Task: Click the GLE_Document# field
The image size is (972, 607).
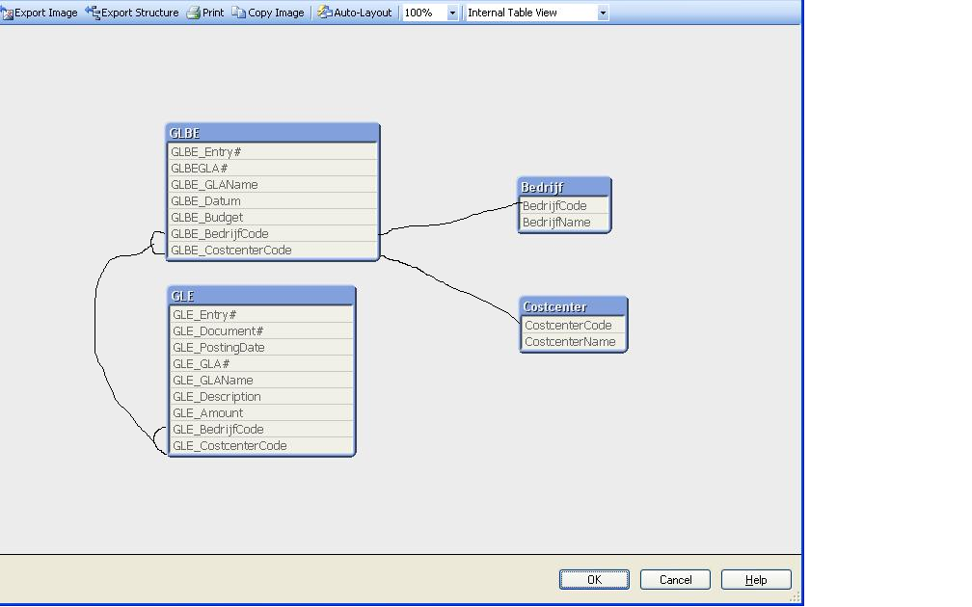Action: [x=261, y=330]
